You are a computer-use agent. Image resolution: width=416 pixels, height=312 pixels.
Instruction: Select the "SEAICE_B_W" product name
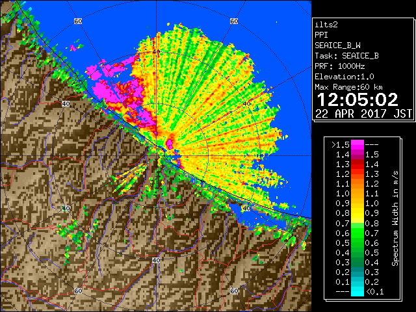pyautogui.click(x=337, y=45)
